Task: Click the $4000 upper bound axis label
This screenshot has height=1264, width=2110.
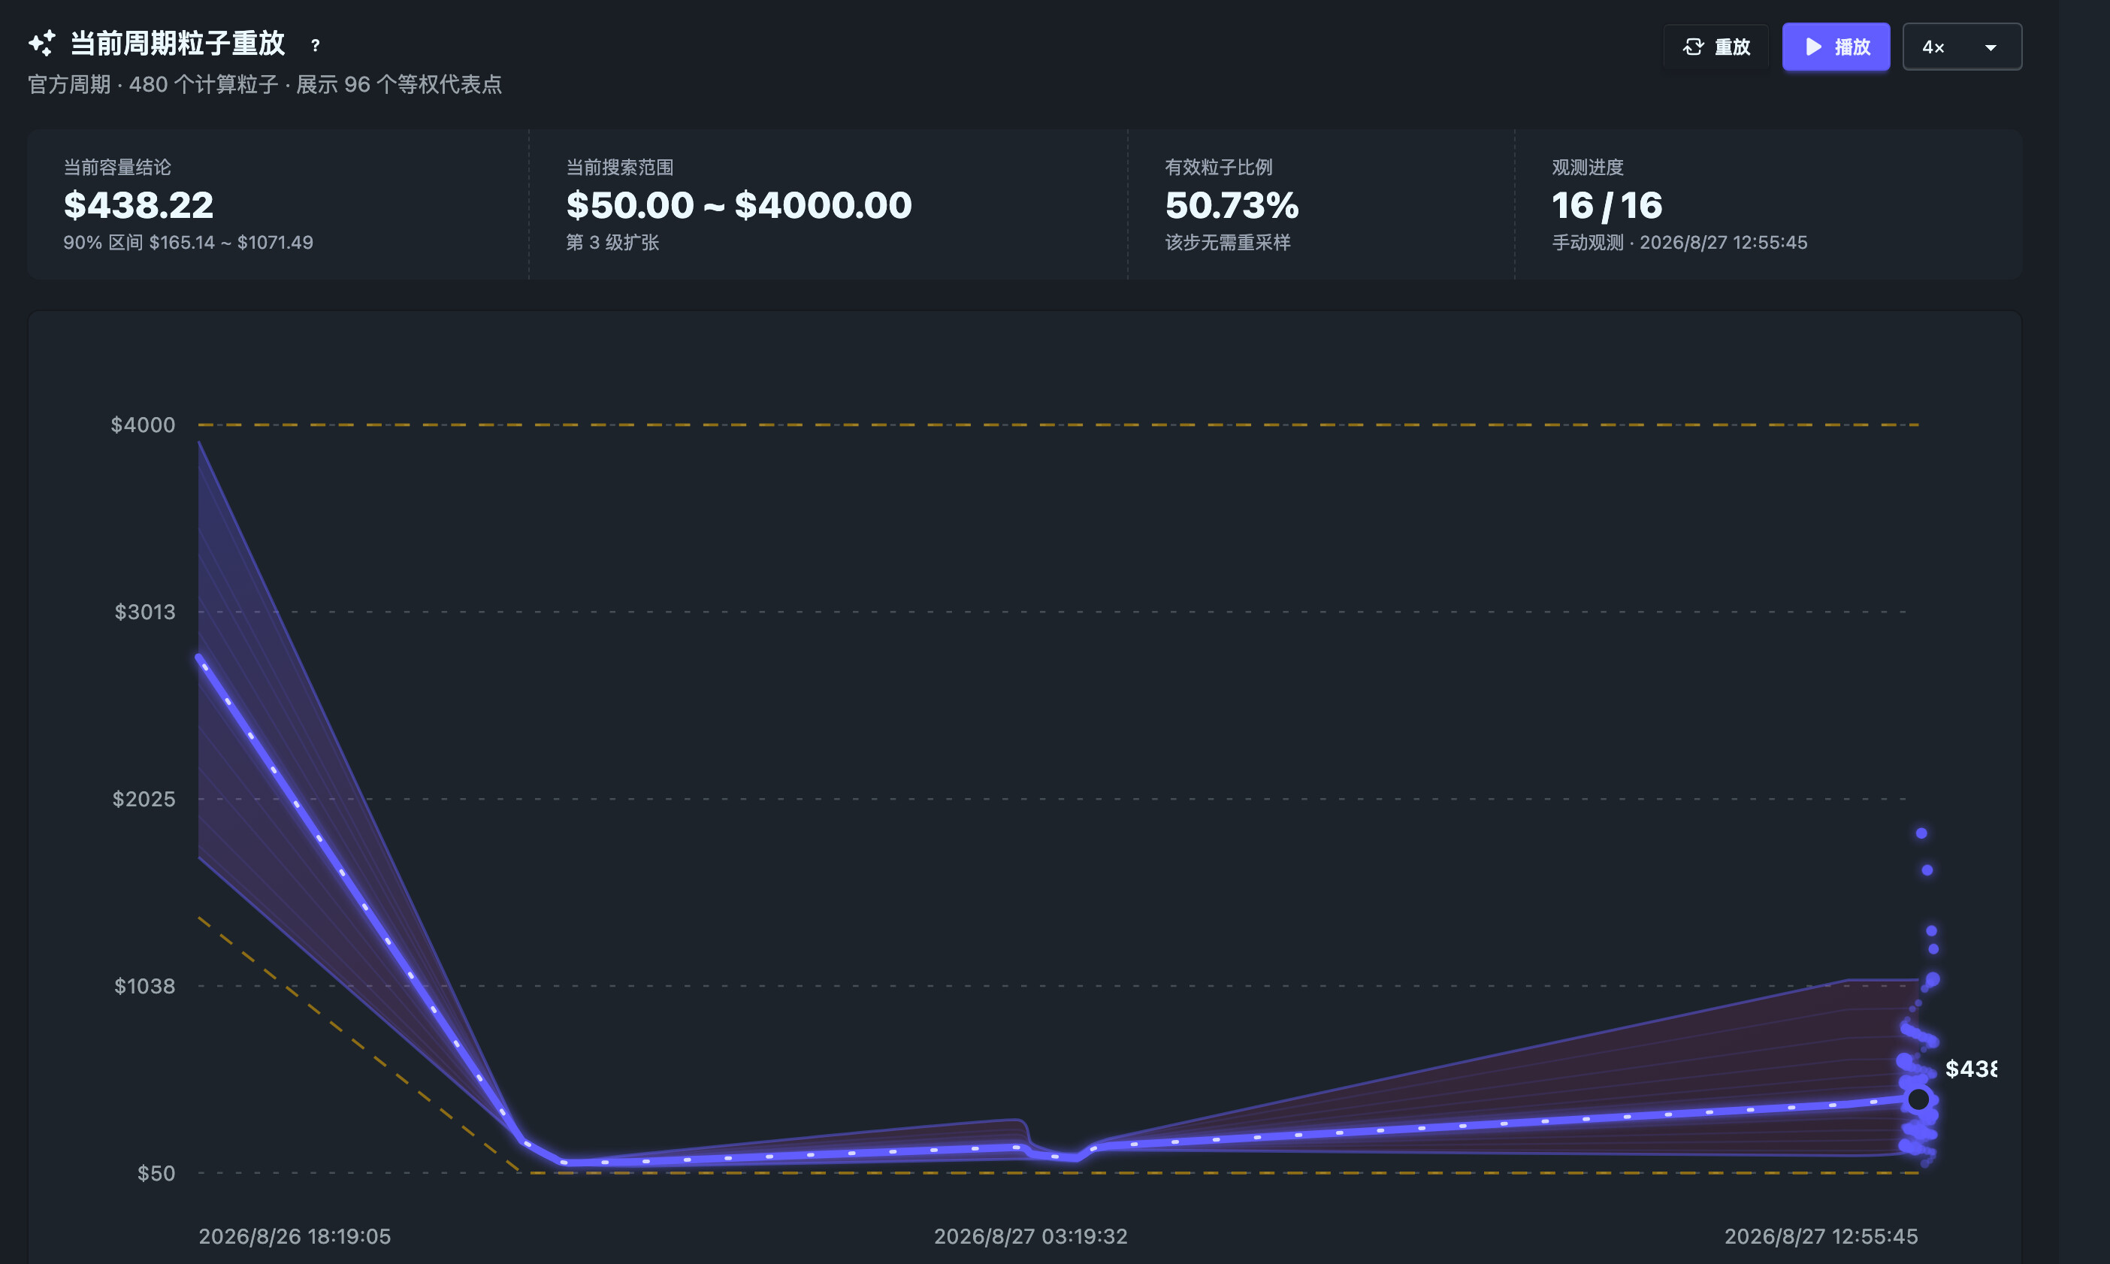Action: coord(143,424)
